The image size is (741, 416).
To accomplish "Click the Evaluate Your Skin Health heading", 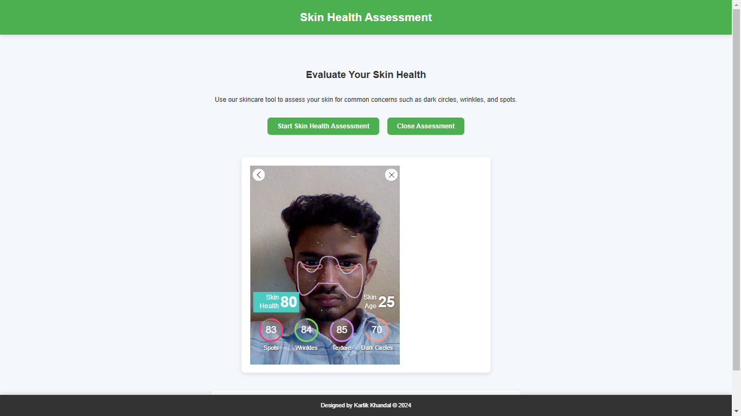I will 366,75.
